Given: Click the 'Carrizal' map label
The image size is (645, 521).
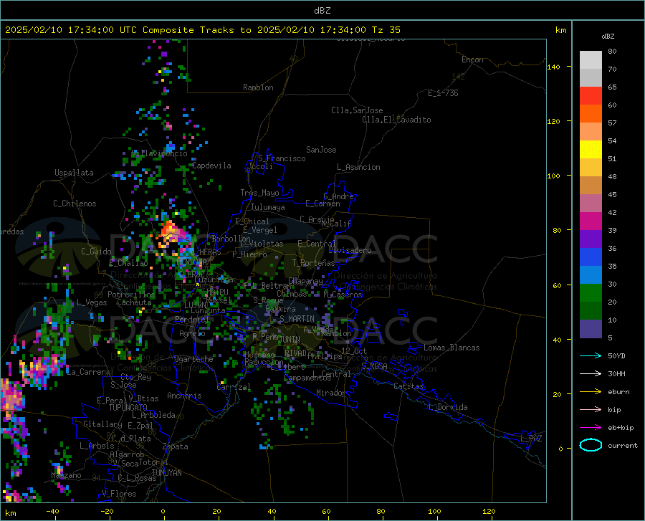Looking at the screenshot, I should pos(234,387).
